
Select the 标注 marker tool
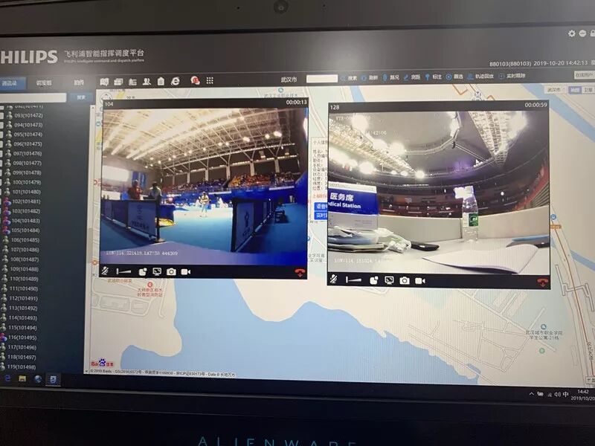pyautogui.click(x=434, y=77)
